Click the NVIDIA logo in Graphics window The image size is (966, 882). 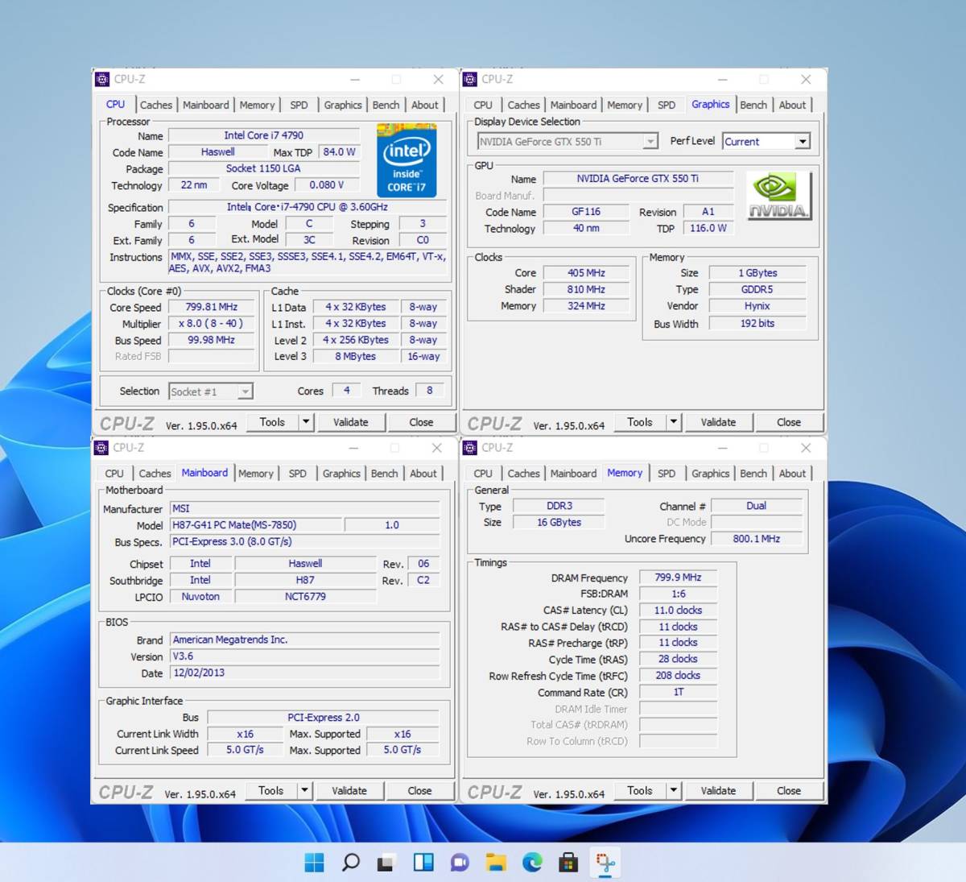tap(778, 196)
